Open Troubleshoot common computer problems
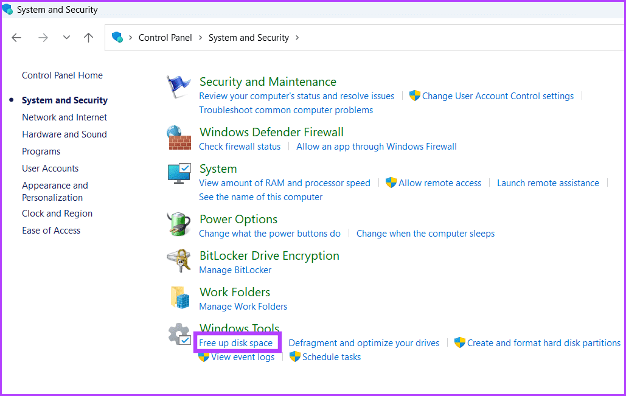Viewport: 626px width, 396px height. pos(286,110)
